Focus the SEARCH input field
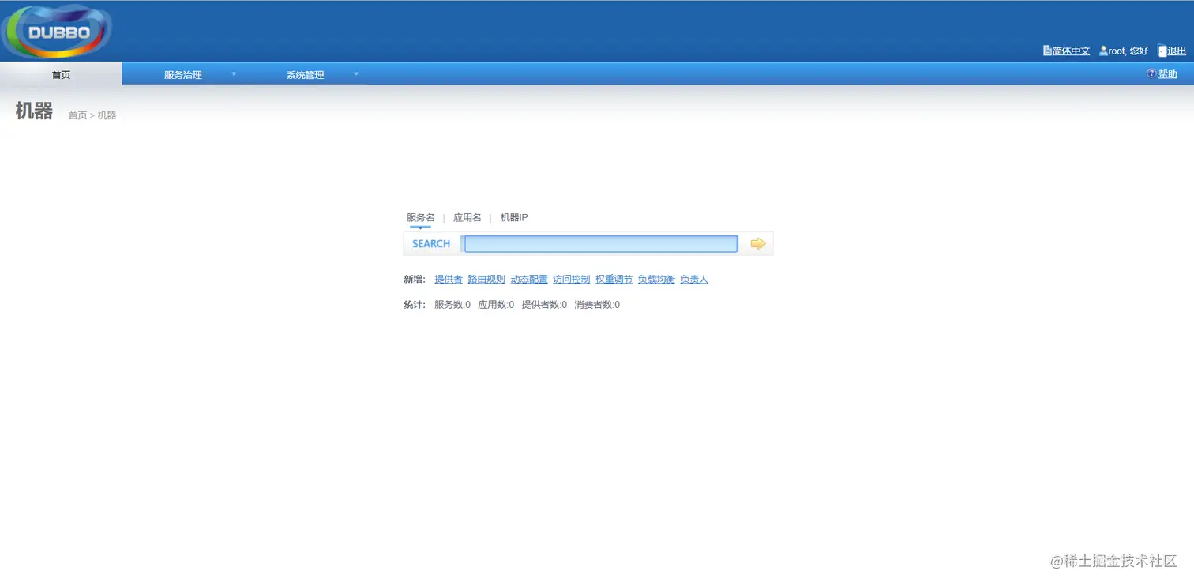Image resolution: width=1194 pixels, height=586 pixels. (601, 244)
